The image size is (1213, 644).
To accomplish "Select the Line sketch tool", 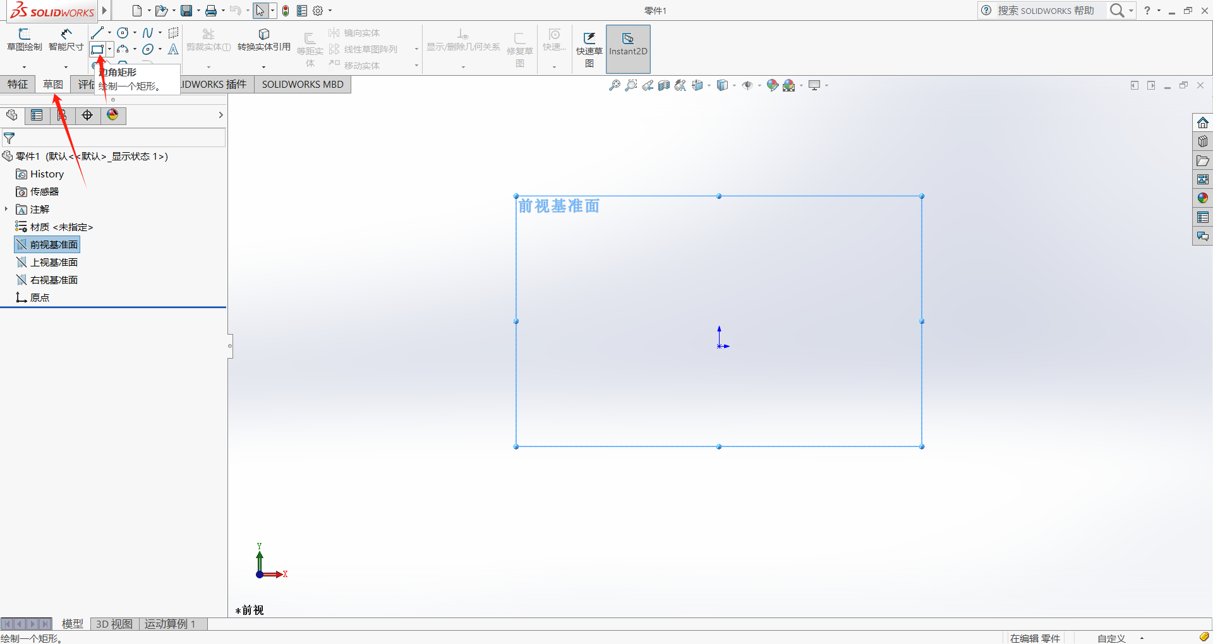I will coord(97,33).
